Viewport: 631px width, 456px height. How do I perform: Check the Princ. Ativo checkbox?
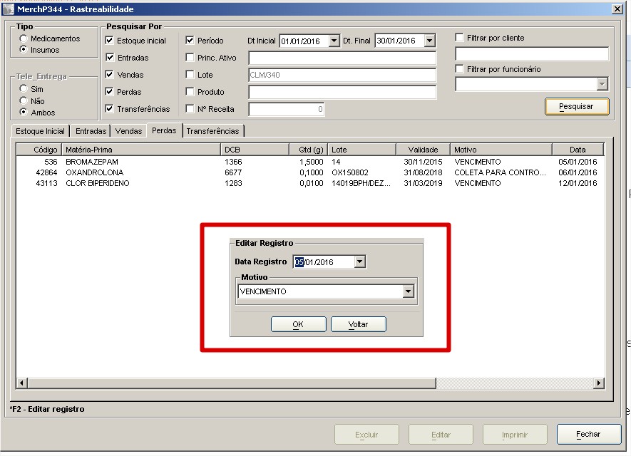(190, 58)
